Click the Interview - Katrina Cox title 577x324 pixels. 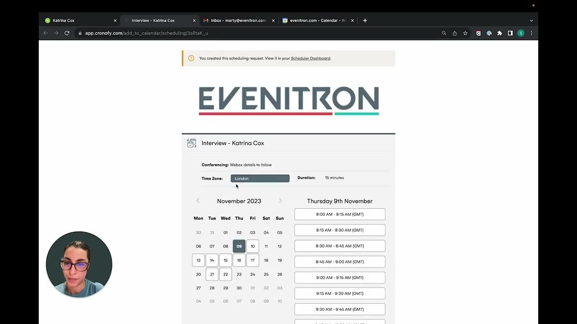[x=233, y=143]
